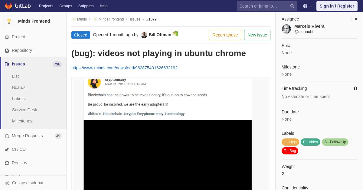Screen dimensions: 363x190
Task: Click the P - Video green label
Action: [310, 142]
